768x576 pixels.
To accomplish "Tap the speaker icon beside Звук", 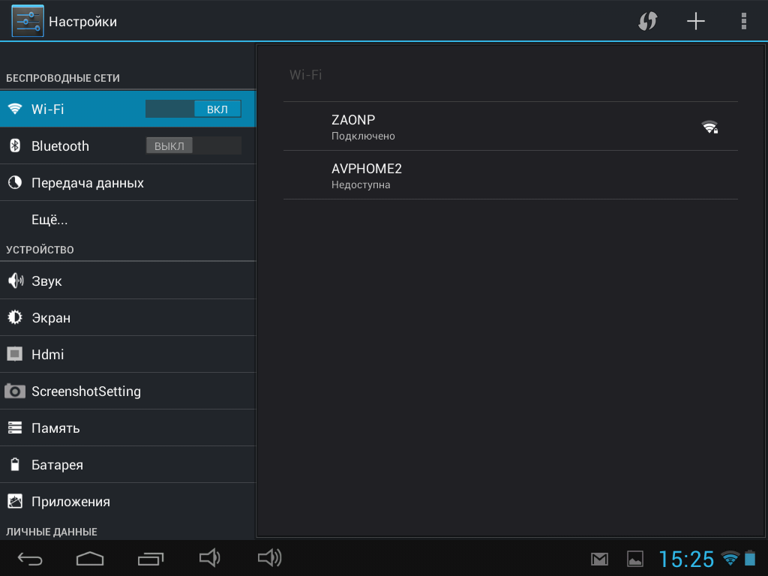I will [16, 280].
